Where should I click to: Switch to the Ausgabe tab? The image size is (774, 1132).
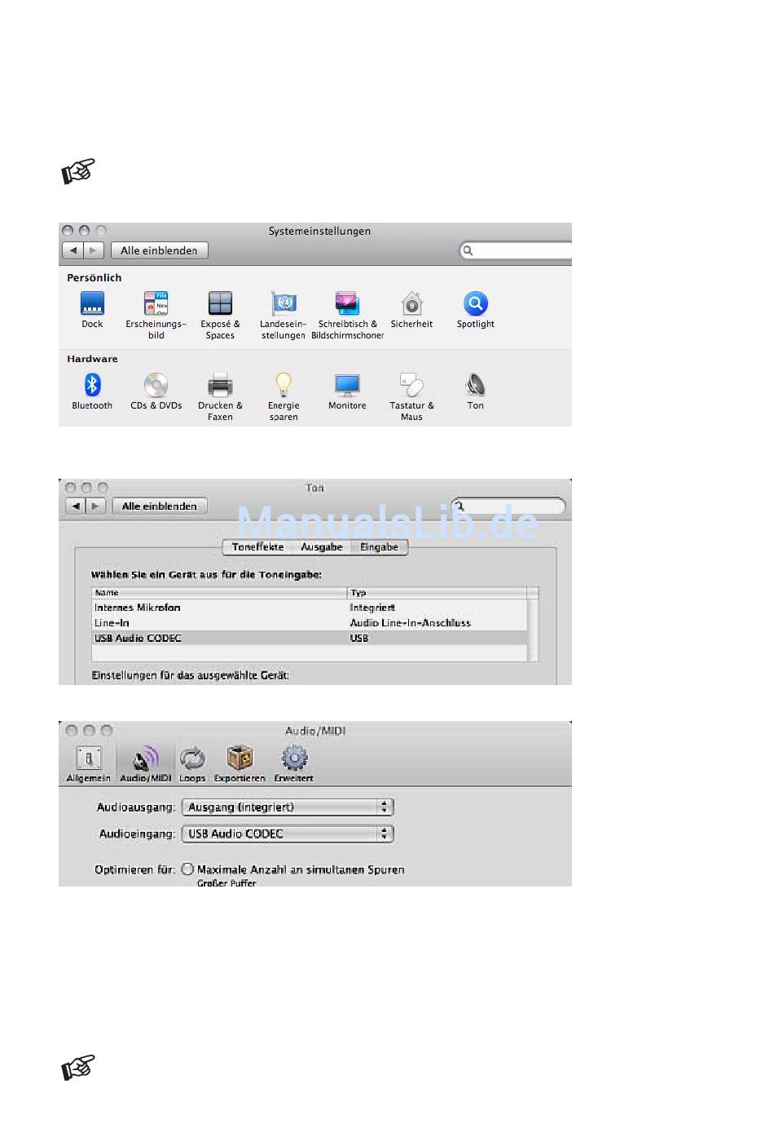[322, 547]
